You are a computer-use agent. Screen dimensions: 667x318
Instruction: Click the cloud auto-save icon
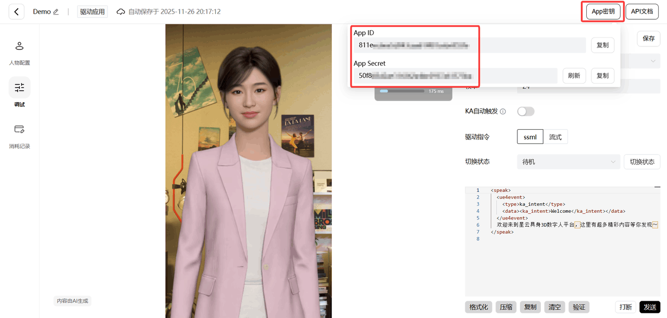click(x=121, y=11)
